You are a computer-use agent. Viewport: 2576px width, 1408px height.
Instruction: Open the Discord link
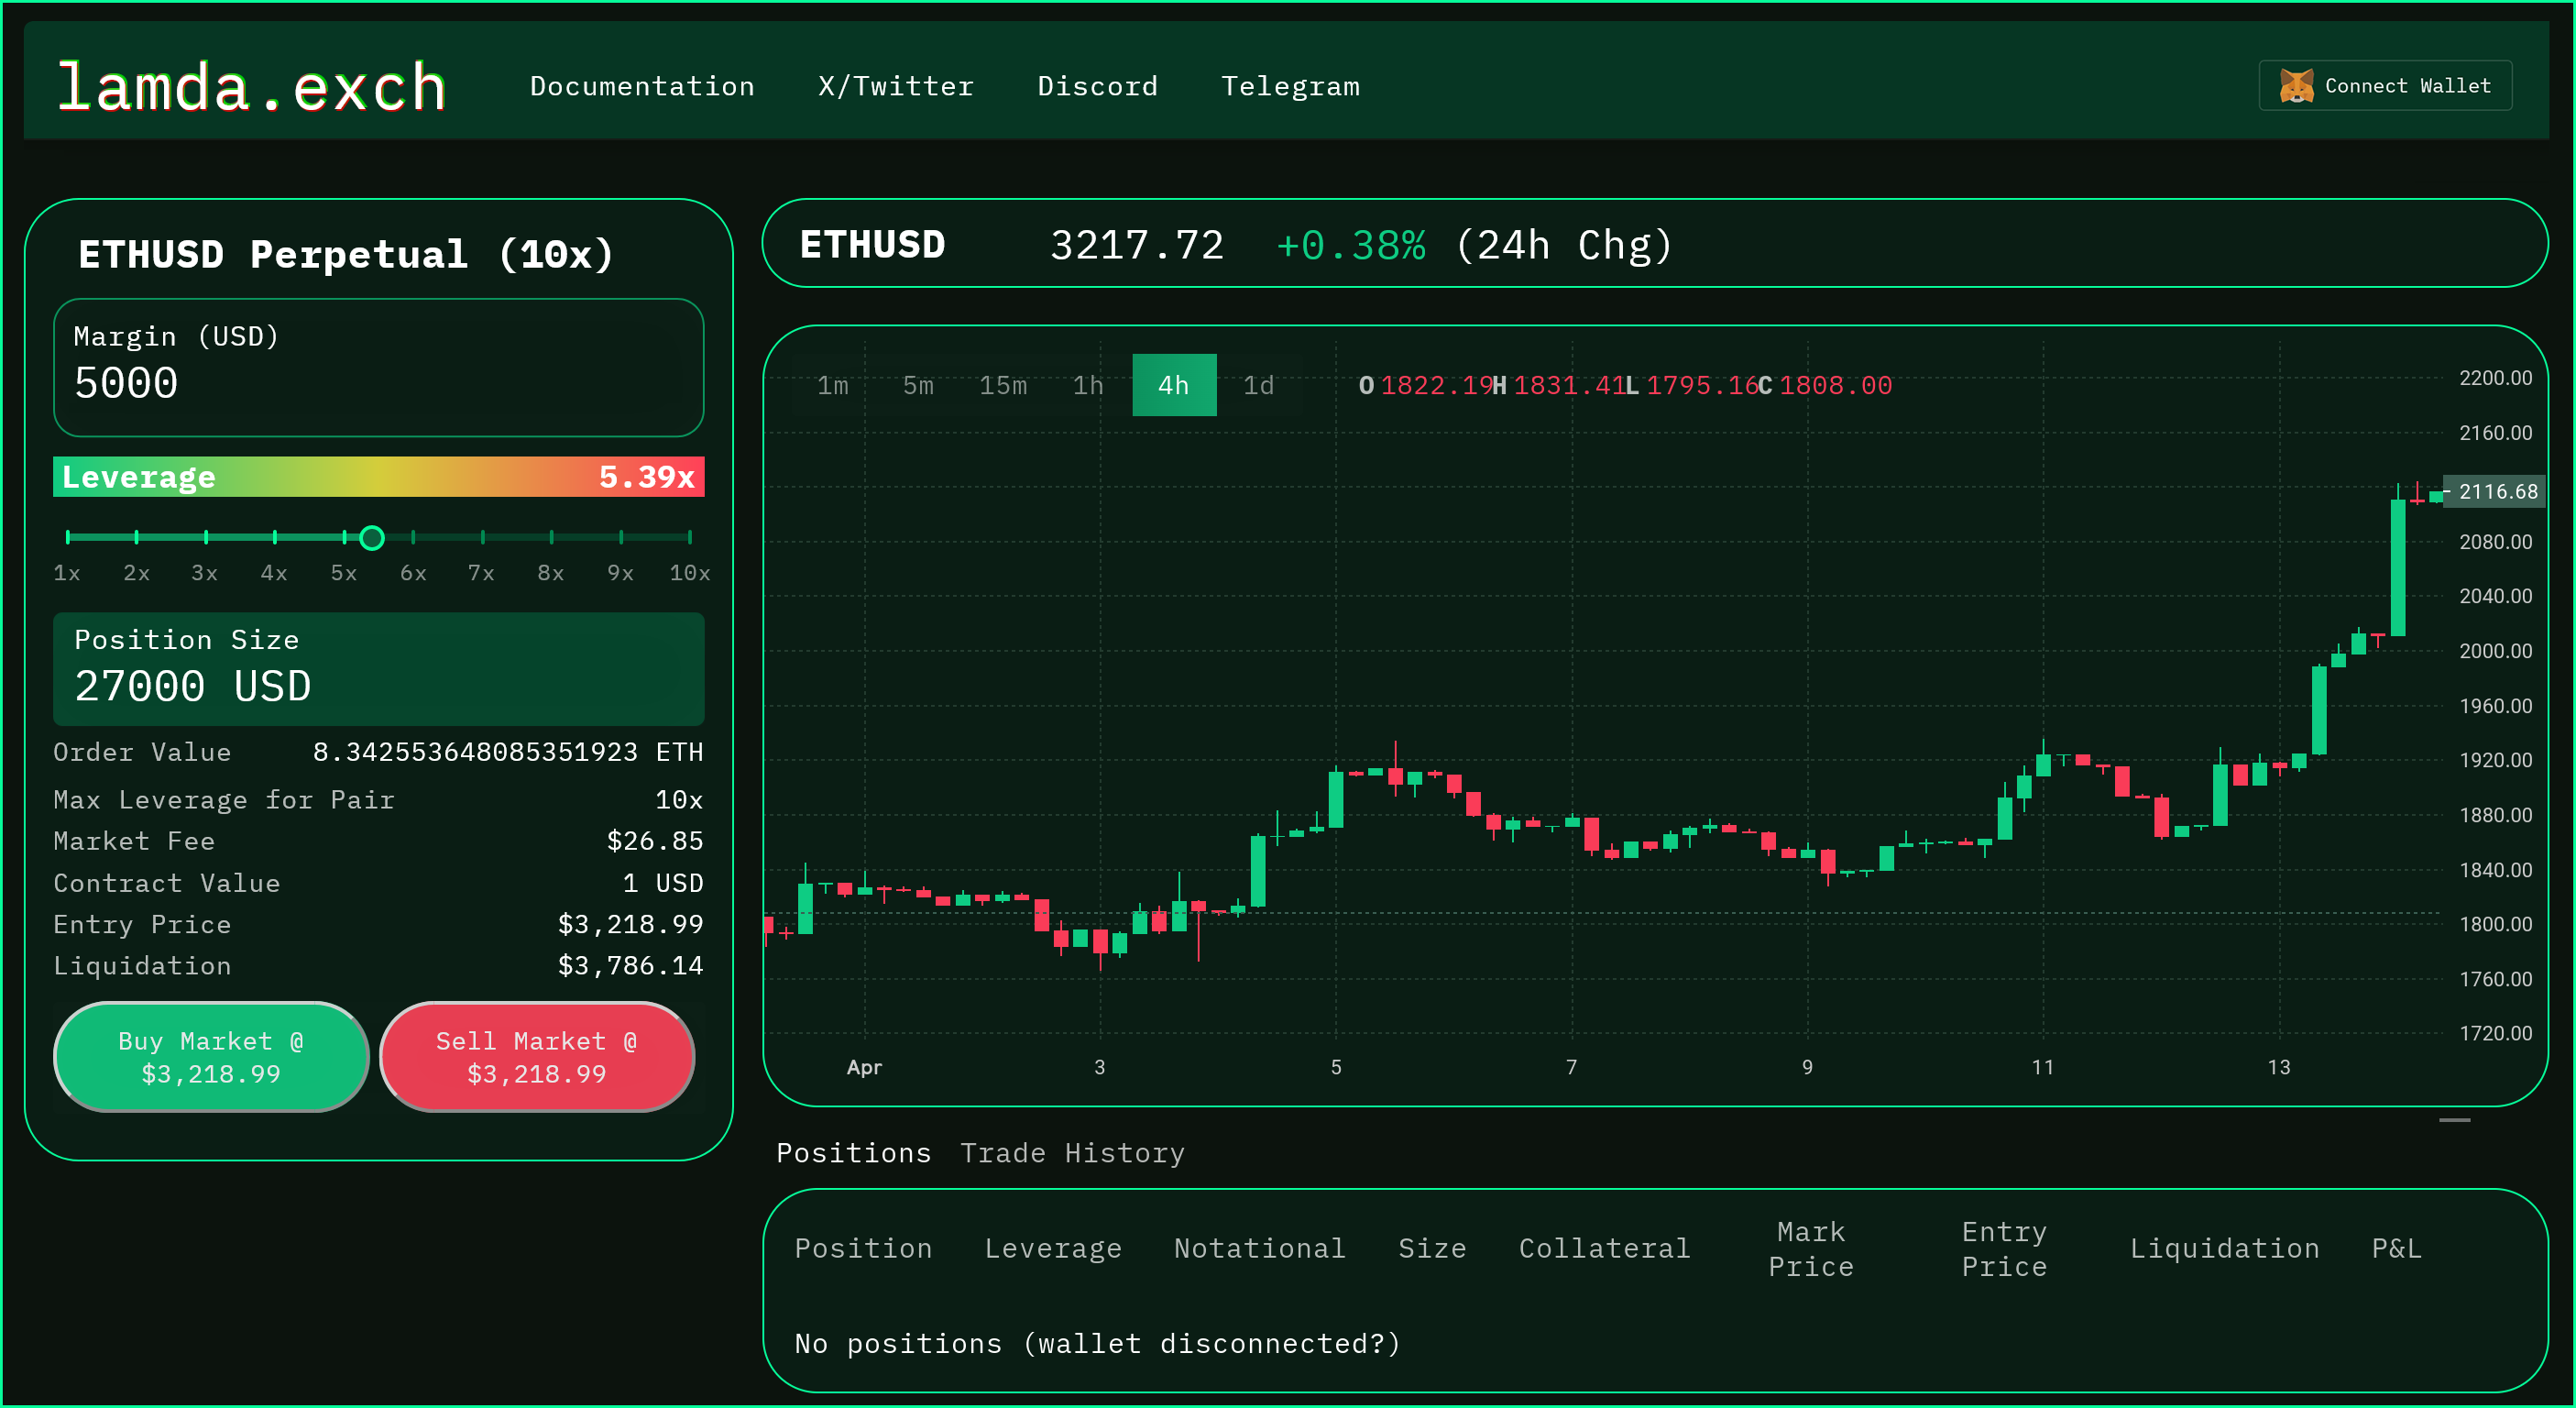click(1097, 87)
